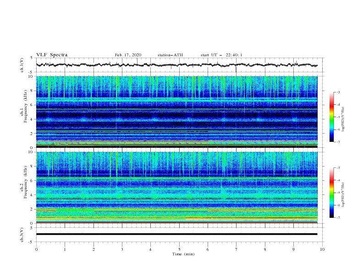Click time axis tick label "0"
363x280 pixels.
36,249
